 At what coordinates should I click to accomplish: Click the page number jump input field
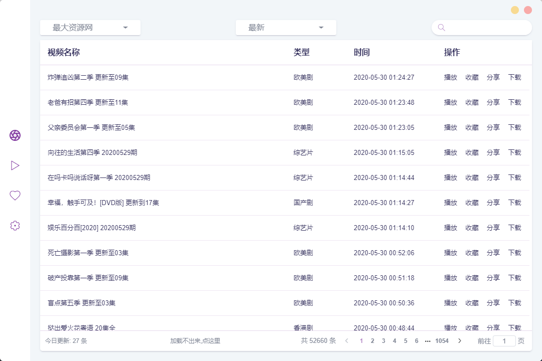[504, 341]
